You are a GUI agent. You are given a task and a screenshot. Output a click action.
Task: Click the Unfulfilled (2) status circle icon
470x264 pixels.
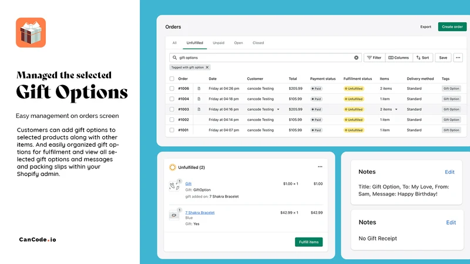point(172,167)
